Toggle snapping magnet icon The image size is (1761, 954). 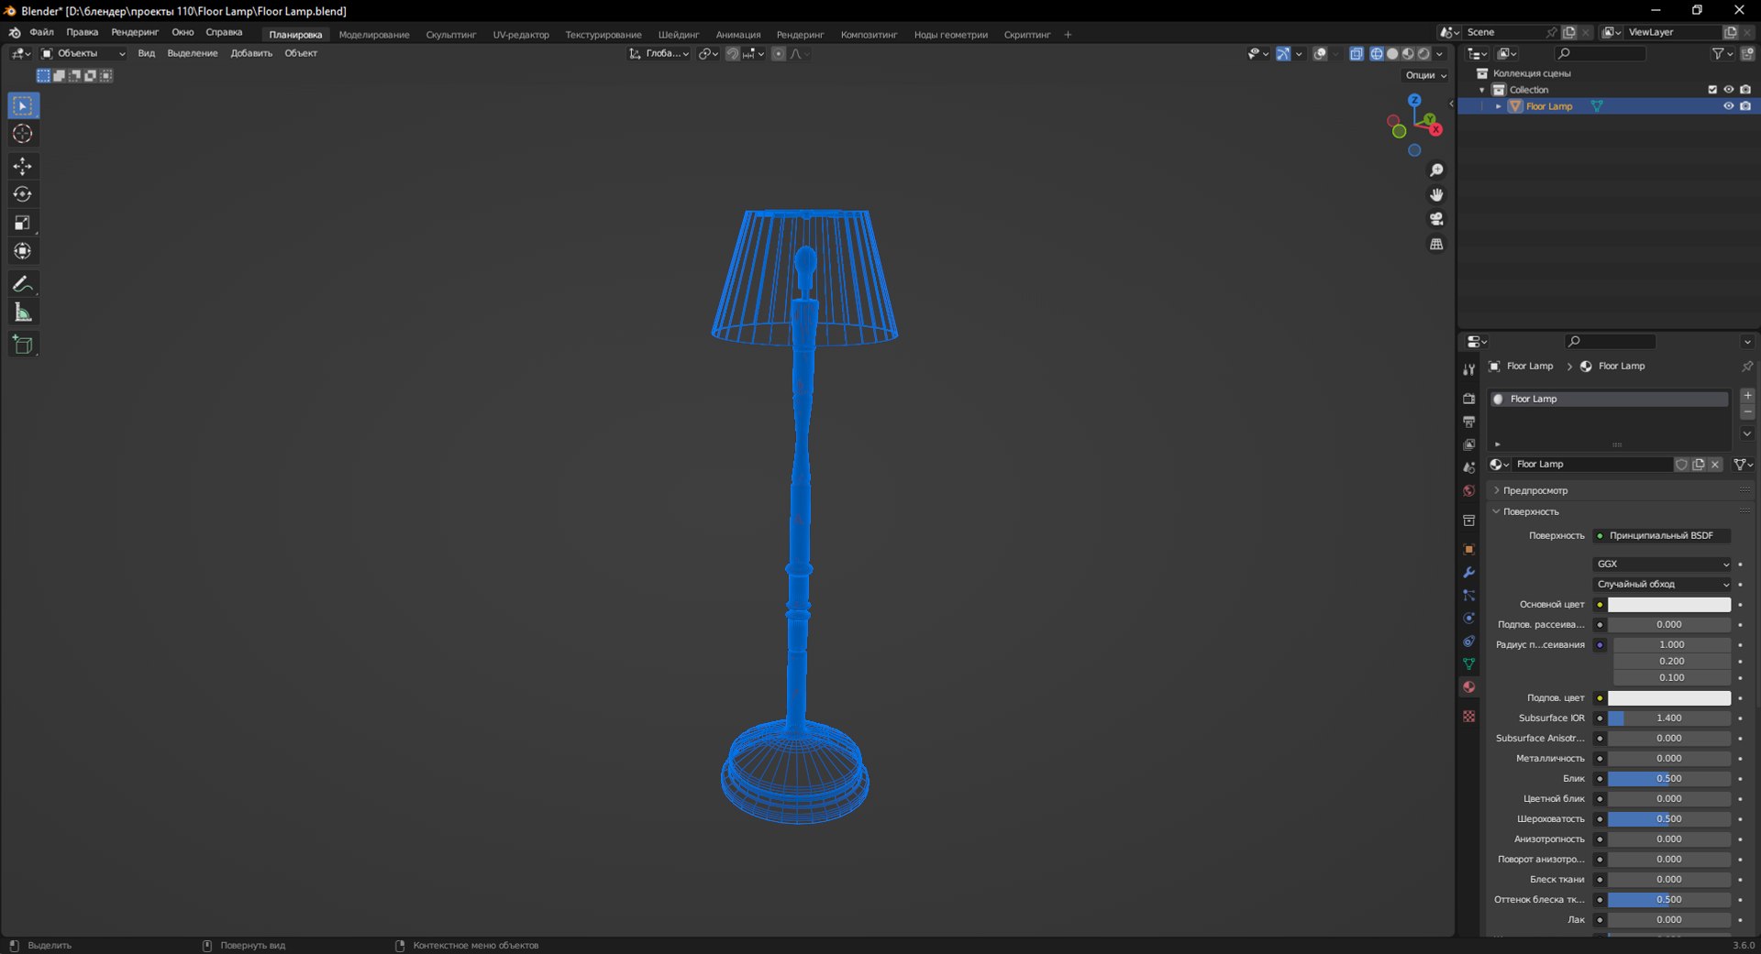point(732,53)
